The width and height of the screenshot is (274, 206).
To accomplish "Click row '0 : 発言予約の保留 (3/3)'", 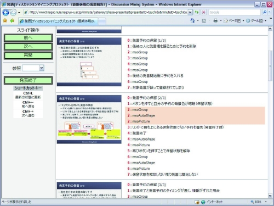I will [x=146, y=185].
